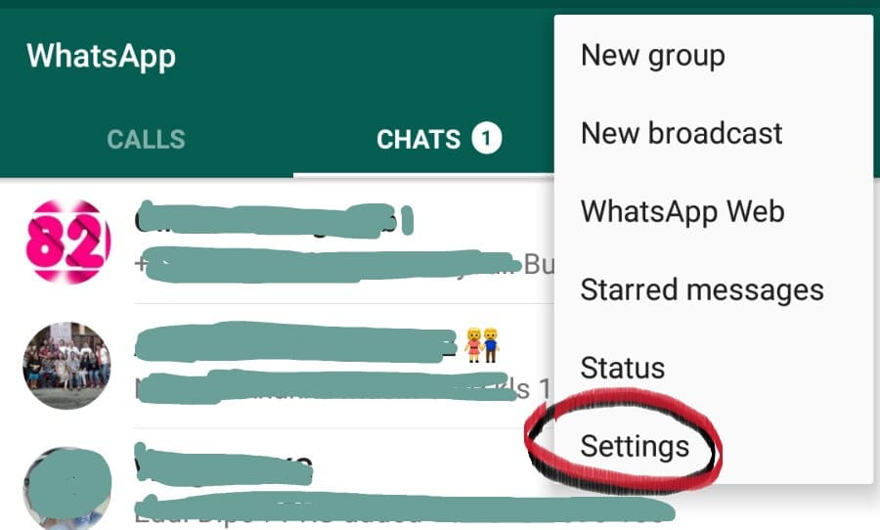This screenshot has height=530, width=880.
Task: Open the pink 82 profile picture
Action: point(67,242)
